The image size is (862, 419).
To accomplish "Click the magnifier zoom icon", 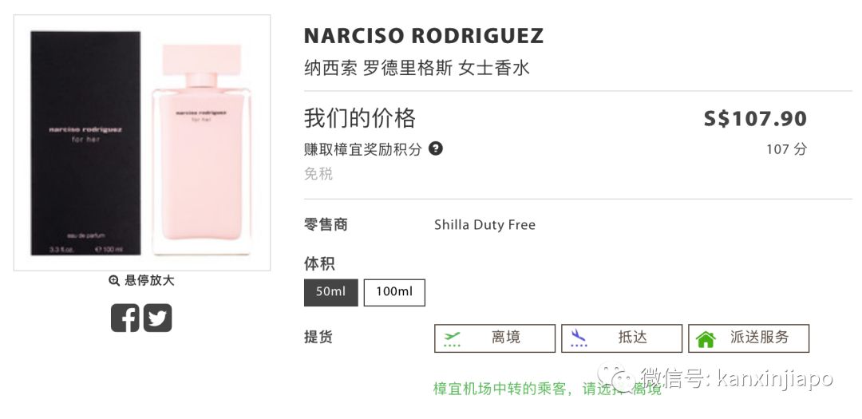I will 114,281.
